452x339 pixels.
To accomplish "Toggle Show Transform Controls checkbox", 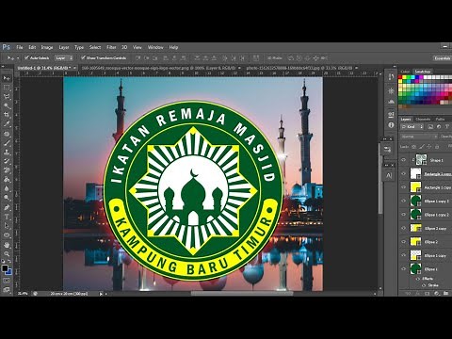I will [83, 57].
